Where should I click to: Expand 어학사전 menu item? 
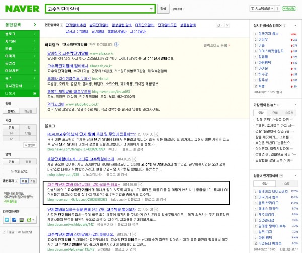coord(20,71)
